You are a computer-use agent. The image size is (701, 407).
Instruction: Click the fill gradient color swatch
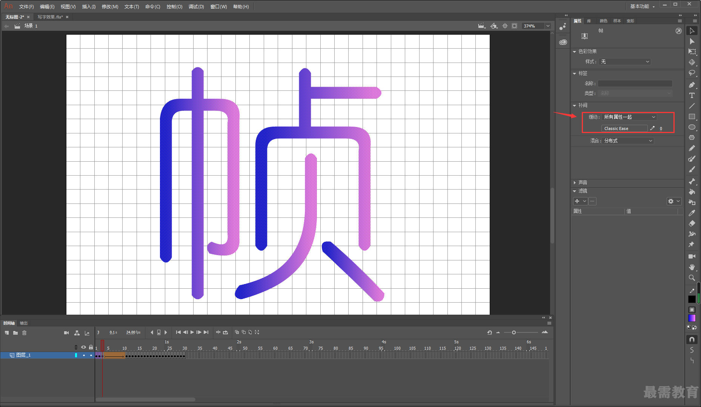pos(692,318)
